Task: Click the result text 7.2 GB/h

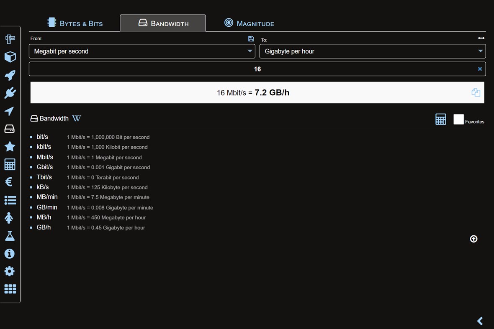Action: (x=272, y=92)
